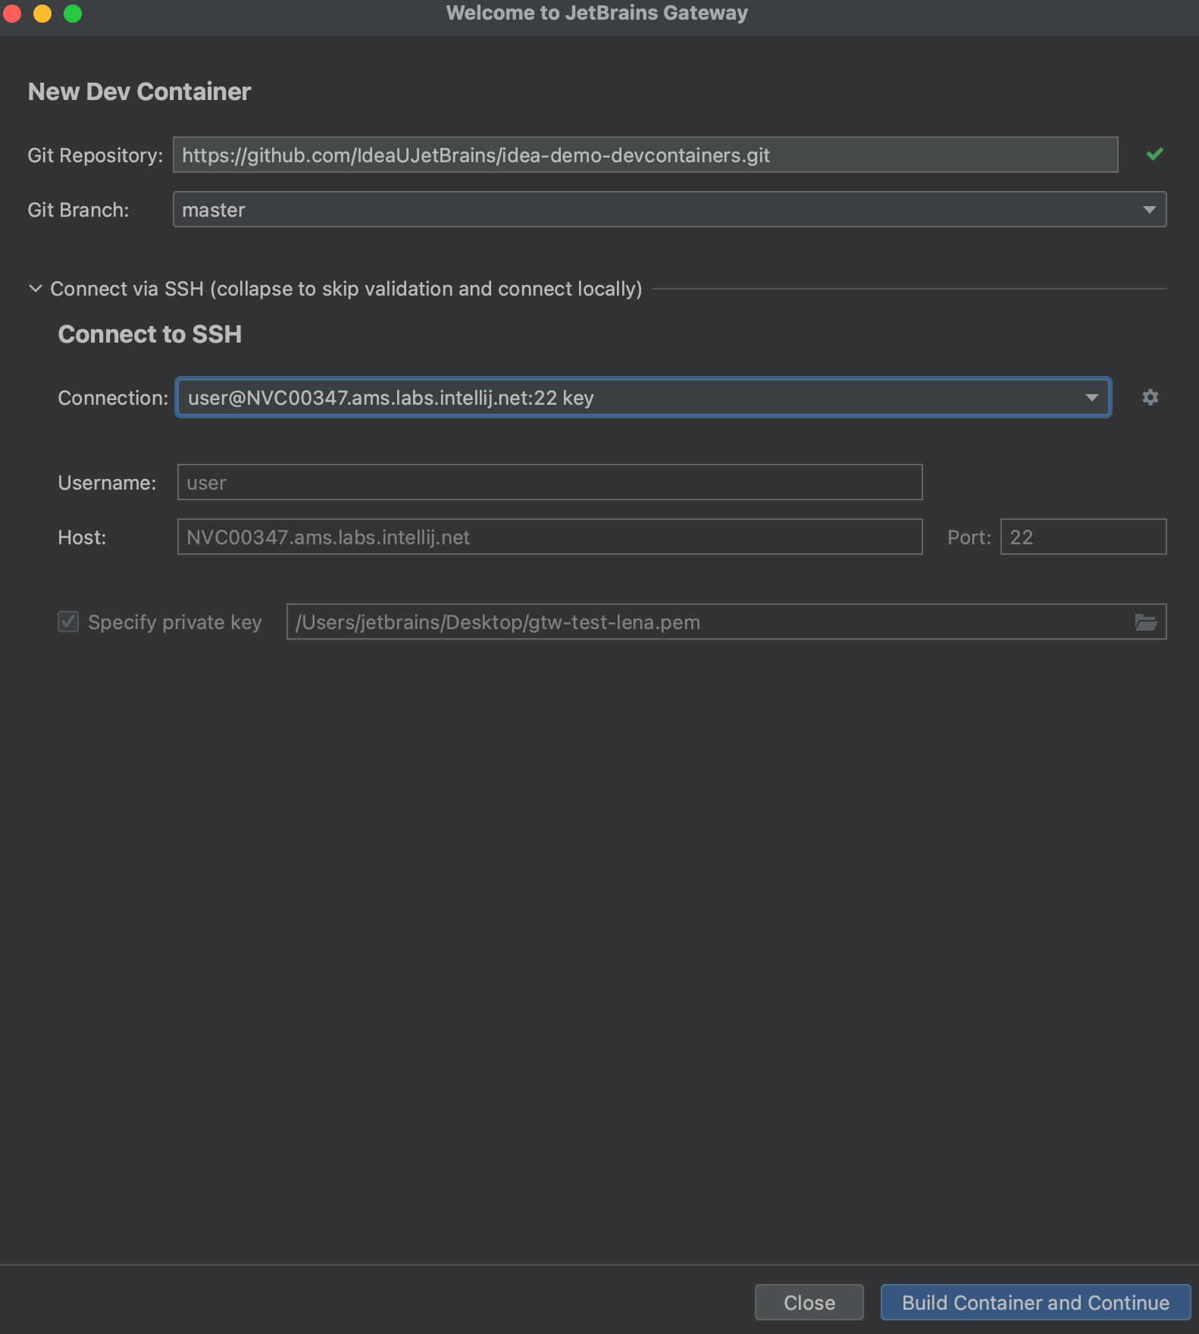
Task: Click into the Username field
Action: tap(549, 482)
